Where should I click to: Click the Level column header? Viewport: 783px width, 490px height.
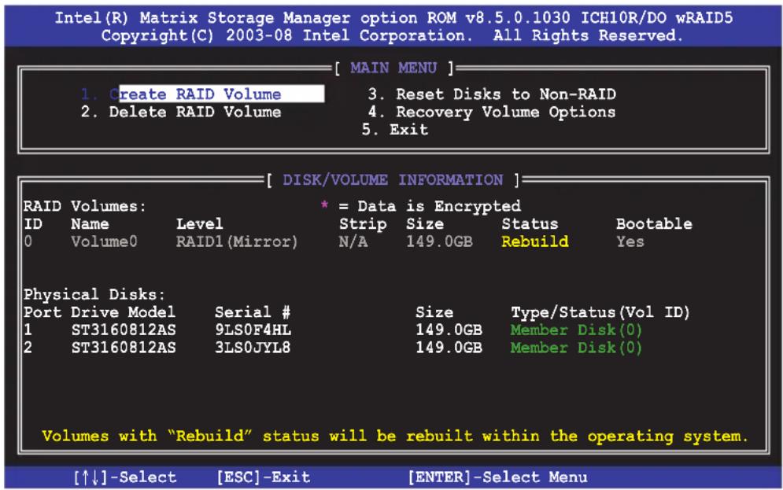click(200, 224)
